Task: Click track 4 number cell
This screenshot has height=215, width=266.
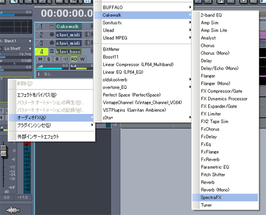Action: coord(41,52)
